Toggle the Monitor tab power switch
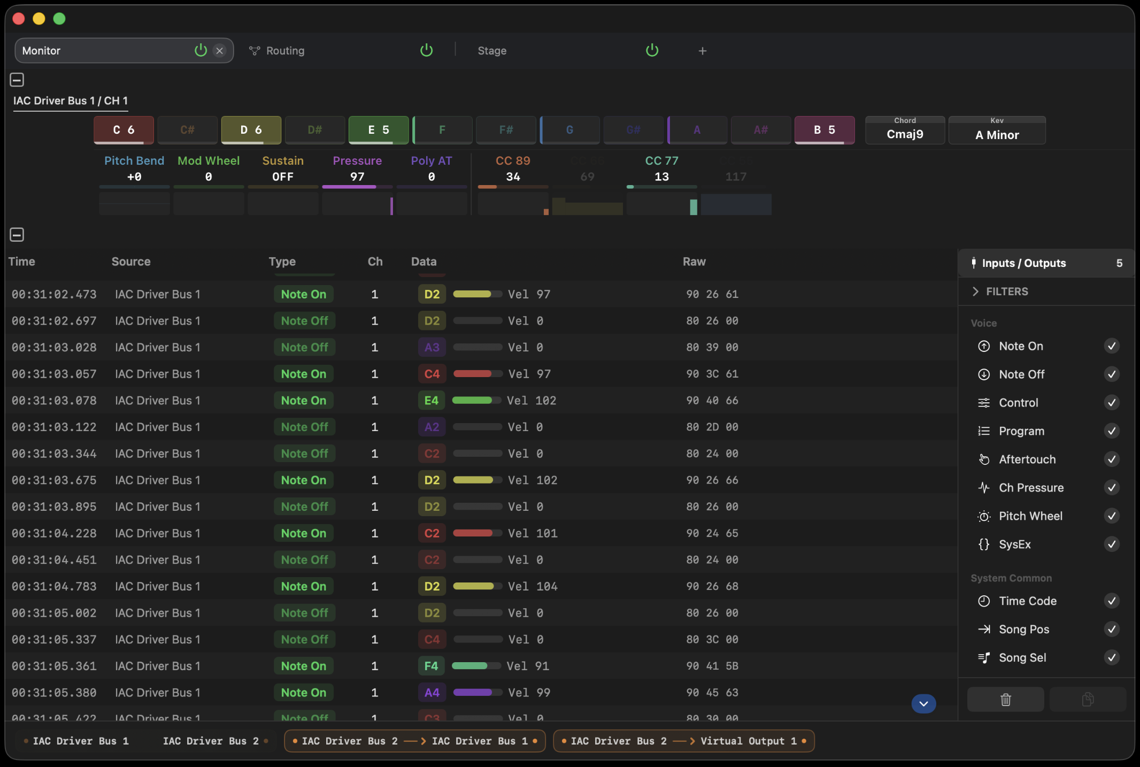The image size is (1140, 767). 200,50
